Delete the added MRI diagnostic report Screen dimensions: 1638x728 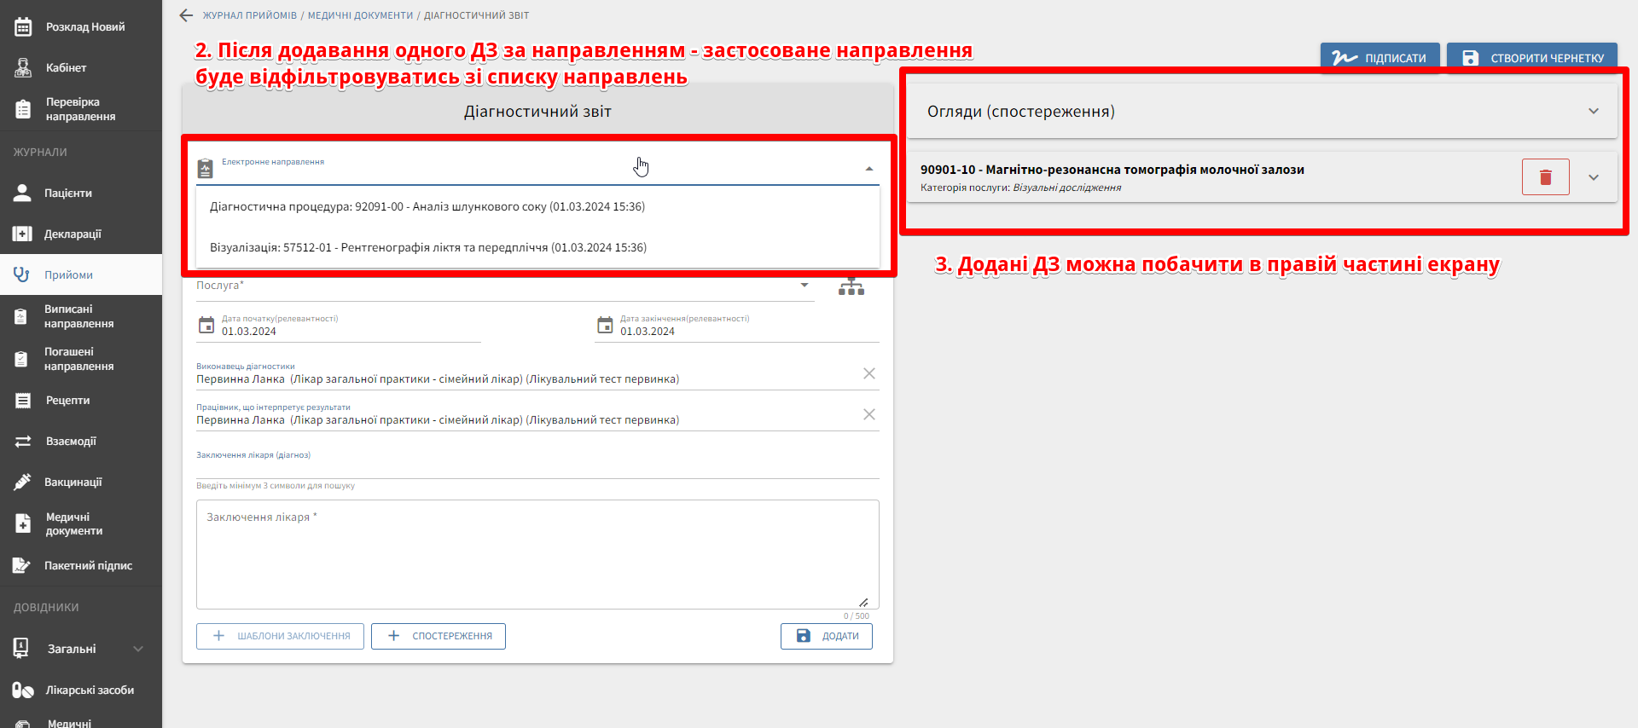pyautogui.click(x=1545, y=177)
